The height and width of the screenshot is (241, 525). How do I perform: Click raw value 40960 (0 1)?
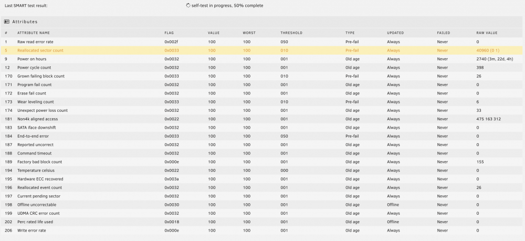pos(488,50)
